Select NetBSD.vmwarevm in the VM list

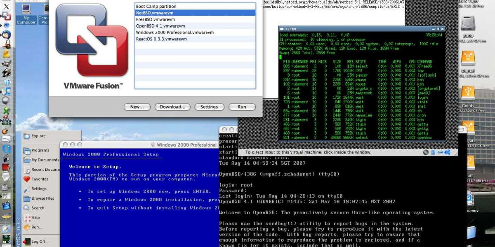pos(195,13)
